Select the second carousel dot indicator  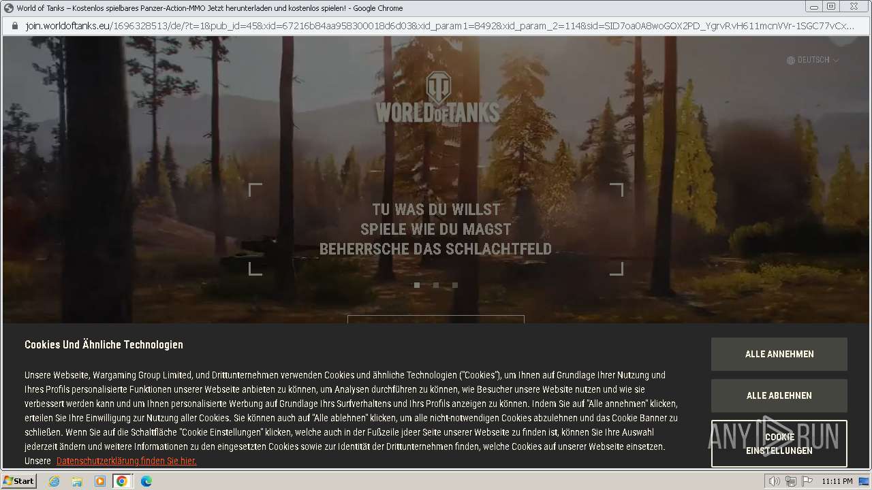(436, 285)
